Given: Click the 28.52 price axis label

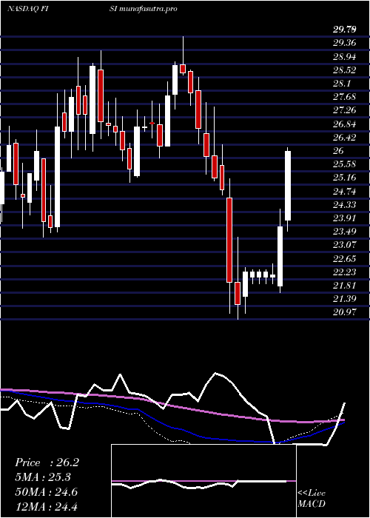Looking at the screenshot, I should pos(345,70).
